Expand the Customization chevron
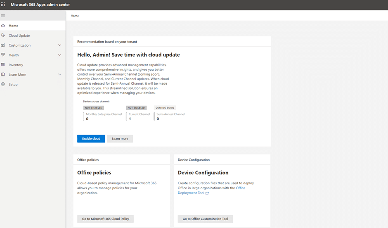The width and height of the screenshot is (388, 228). pyautogui.click(x=59, y=45)
